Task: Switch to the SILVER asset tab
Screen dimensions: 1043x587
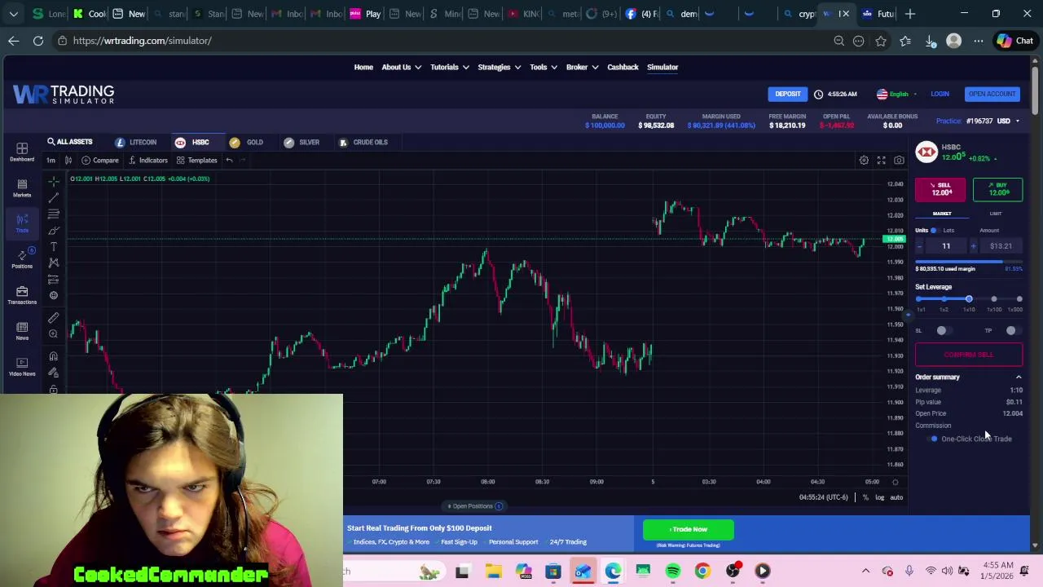Action: (301, 142)
